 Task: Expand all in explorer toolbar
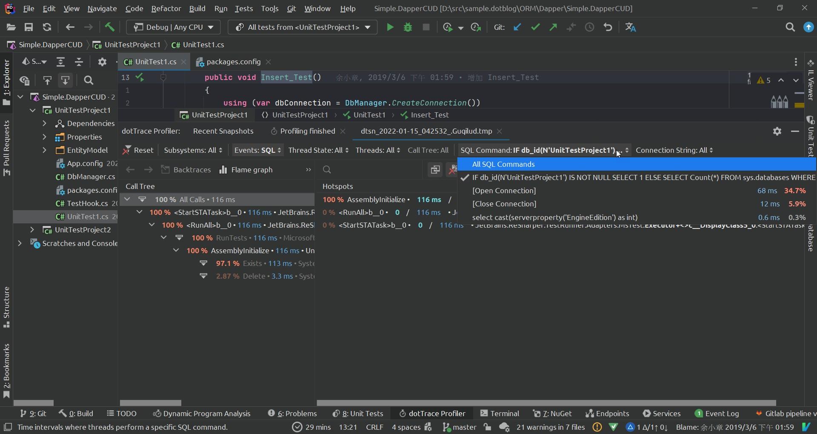click(60, 62)
